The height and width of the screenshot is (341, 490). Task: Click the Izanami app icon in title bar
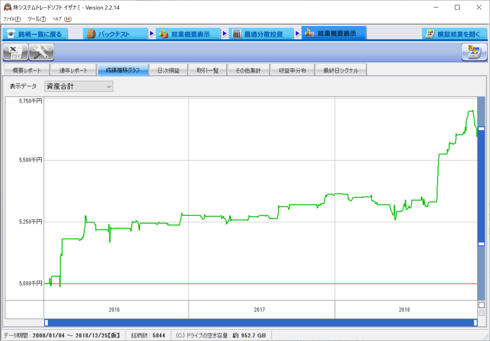pyautogui.click(x=7, y=7)
